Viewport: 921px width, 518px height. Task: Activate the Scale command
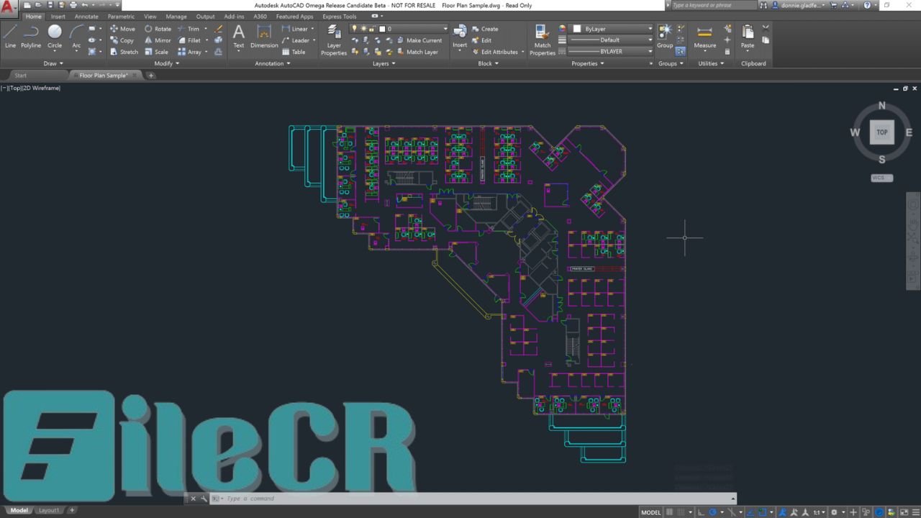(156, 52)
